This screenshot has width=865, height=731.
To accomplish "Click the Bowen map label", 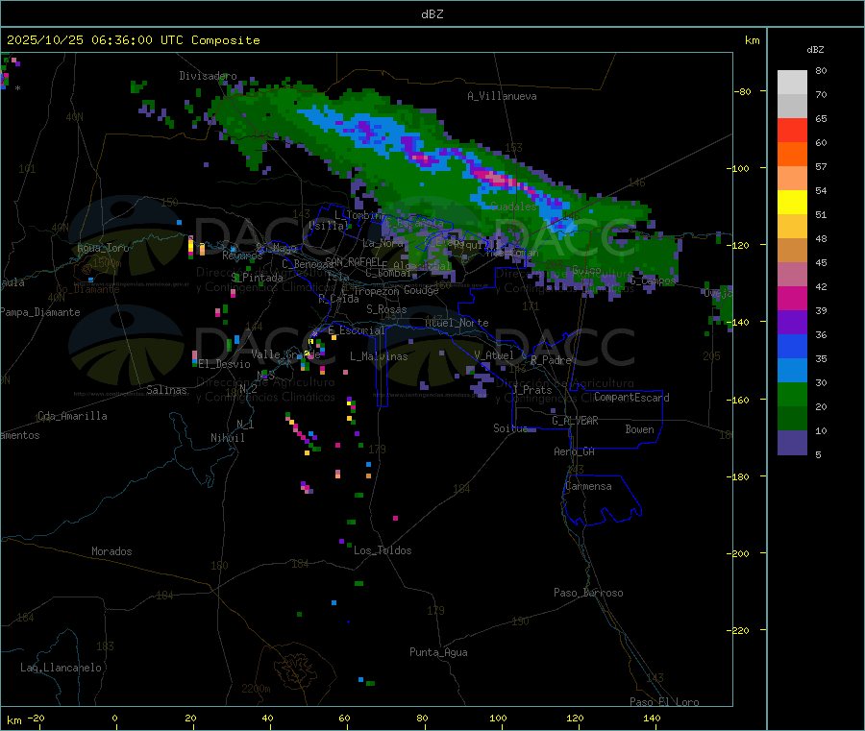I will pyautogui.click(x=639, y=429).
